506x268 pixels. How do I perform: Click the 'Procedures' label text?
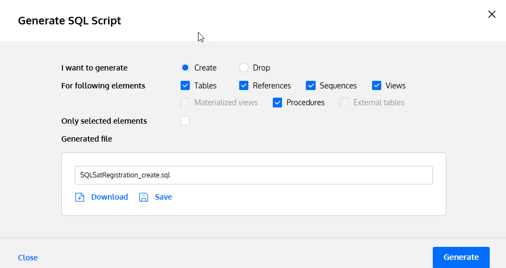point(305,103)
